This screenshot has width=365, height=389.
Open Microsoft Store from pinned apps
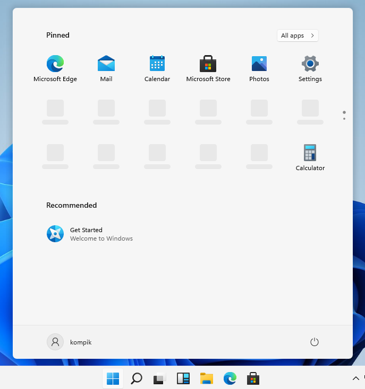pos(208,69)
